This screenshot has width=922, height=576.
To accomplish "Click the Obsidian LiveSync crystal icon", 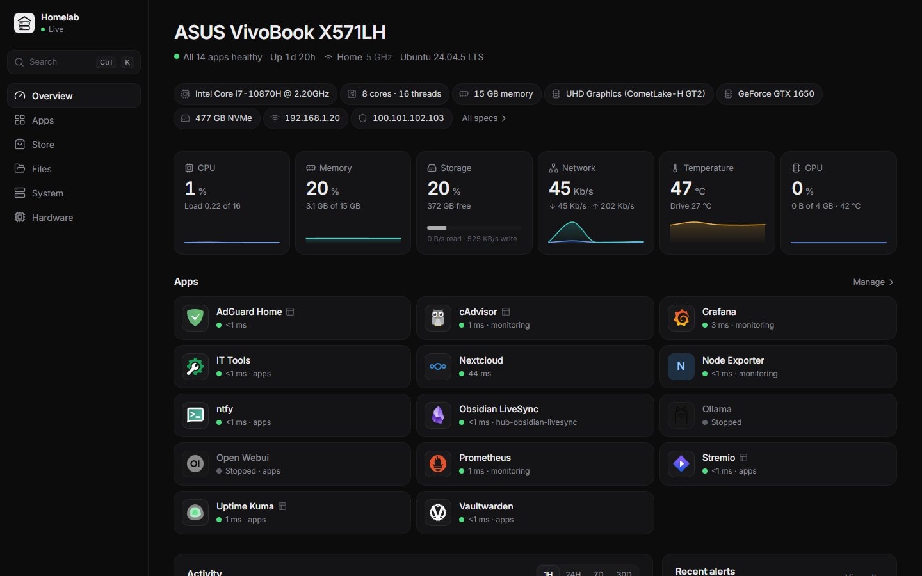I will (x=438, y=415).
